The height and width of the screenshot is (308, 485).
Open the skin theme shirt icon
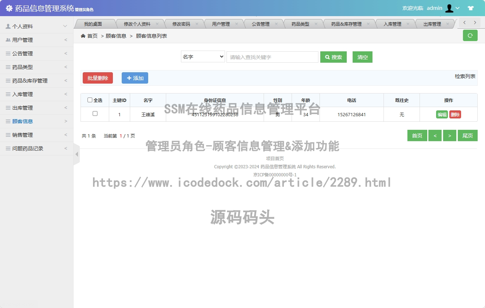tap(471, 8)
